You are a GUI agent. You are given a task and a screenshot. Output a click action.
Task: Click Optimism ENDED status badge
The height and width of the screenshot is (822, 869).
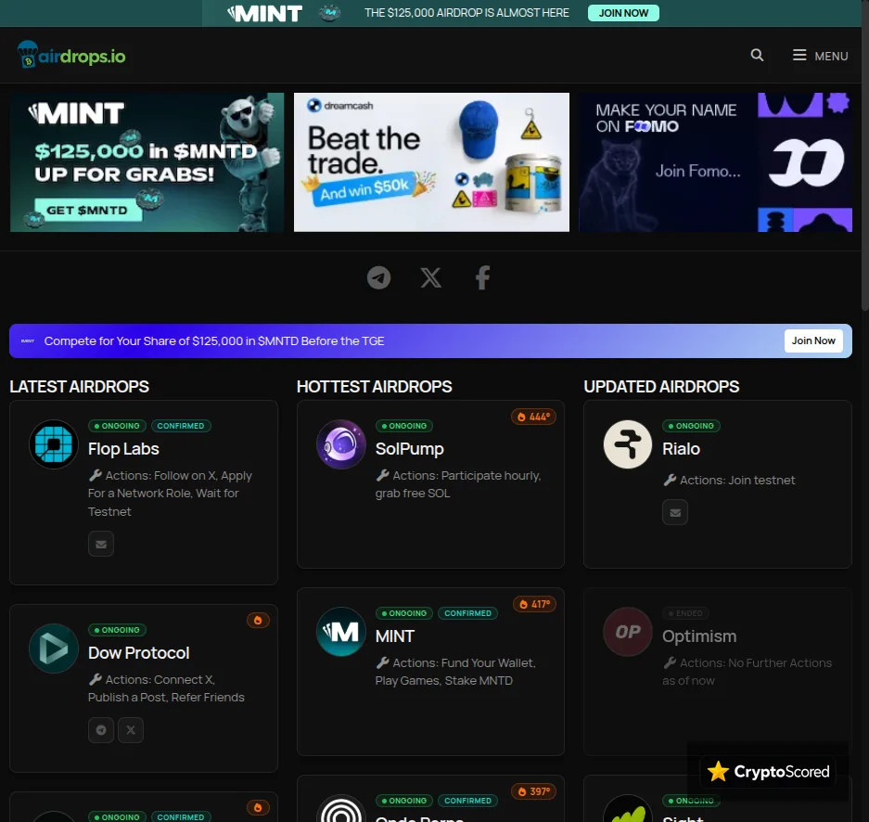pos(685,613)
